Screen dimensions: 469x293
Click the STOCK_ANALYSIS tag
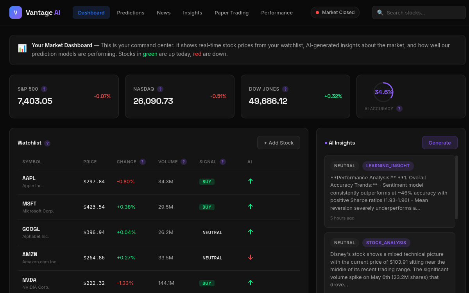pos(386,243)
